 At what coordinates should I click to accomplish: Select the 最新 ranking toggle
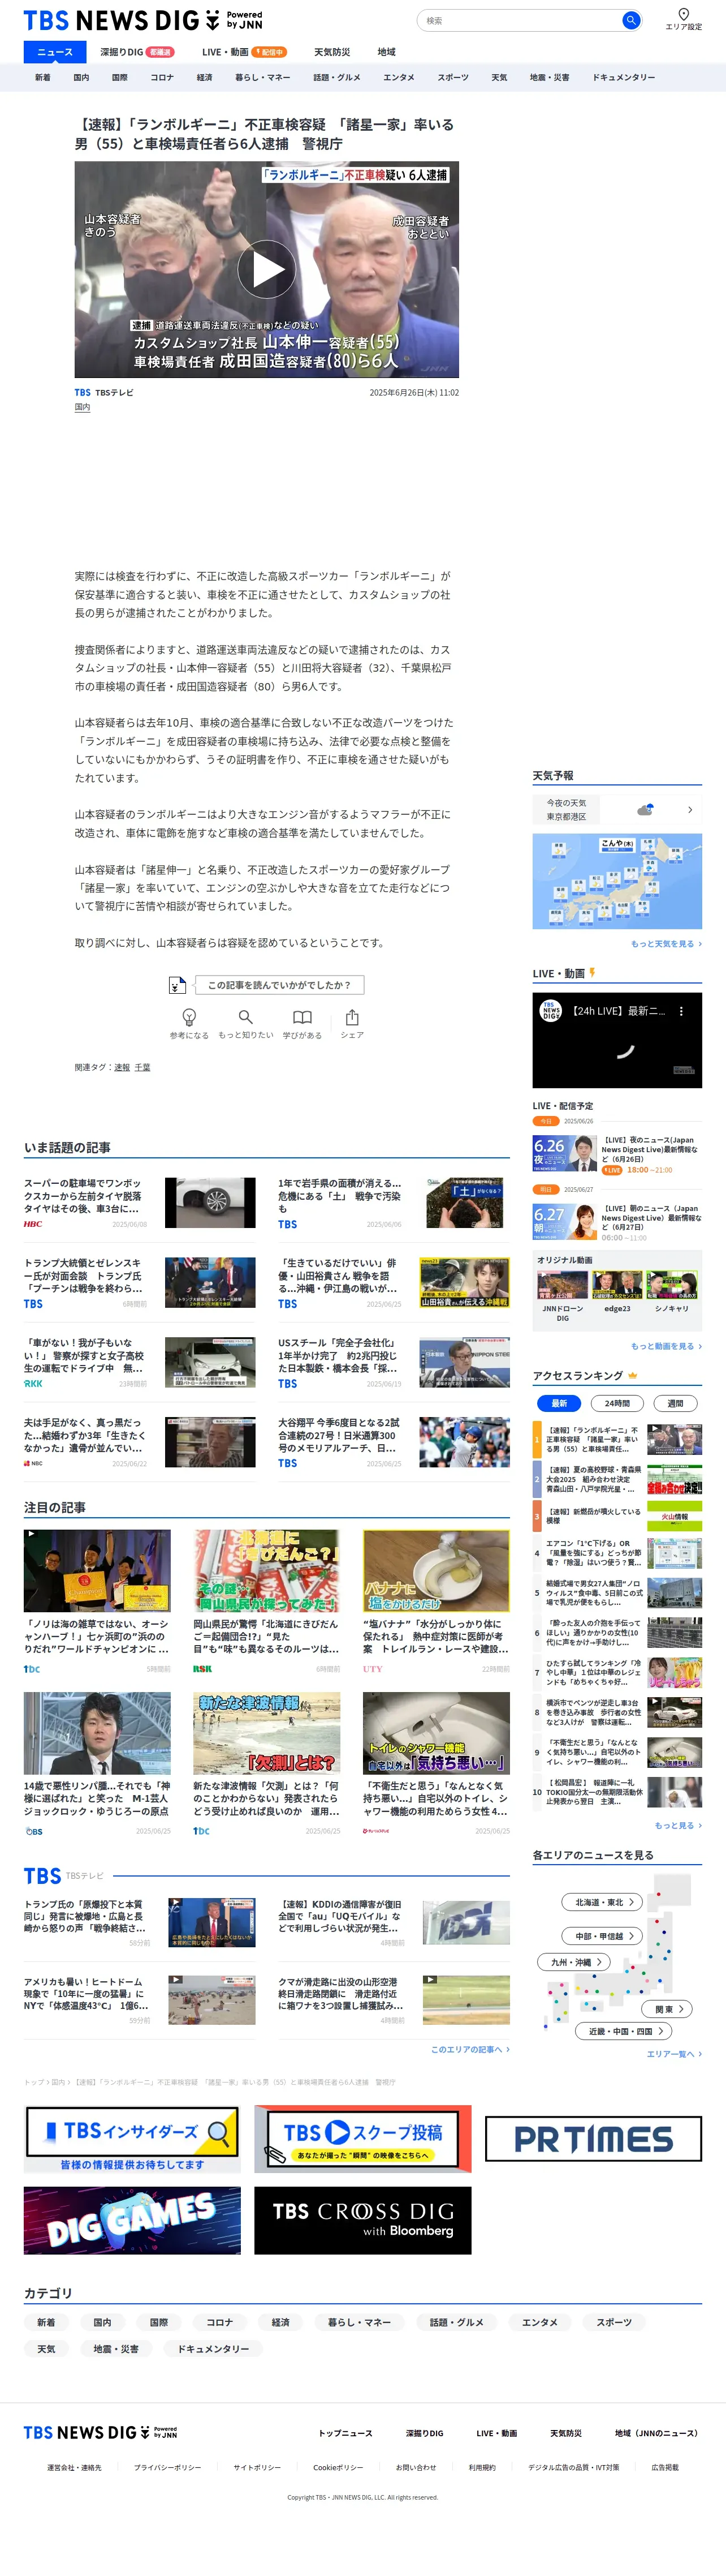coord(559,1403)
